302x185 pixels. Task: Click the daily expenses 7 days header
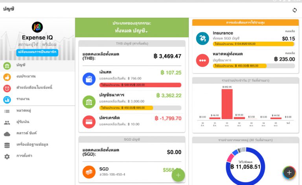[245, 81]
